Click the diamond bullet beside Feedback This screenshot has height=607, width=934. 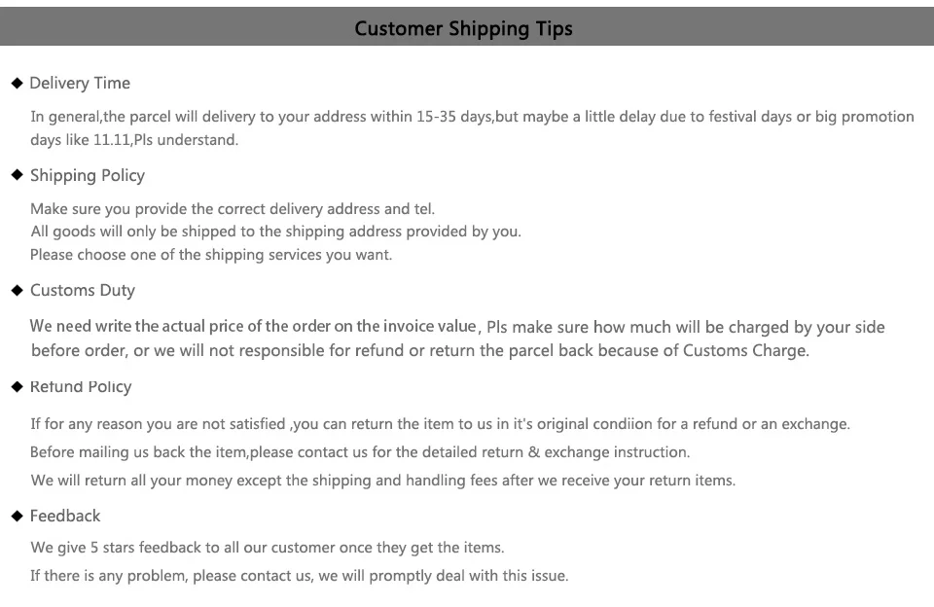[x=17, y=516]
